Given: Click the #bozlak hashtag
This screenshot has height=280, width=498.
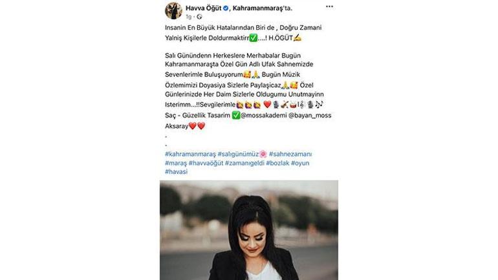Looking at the screenshot, I should (277, 163).
